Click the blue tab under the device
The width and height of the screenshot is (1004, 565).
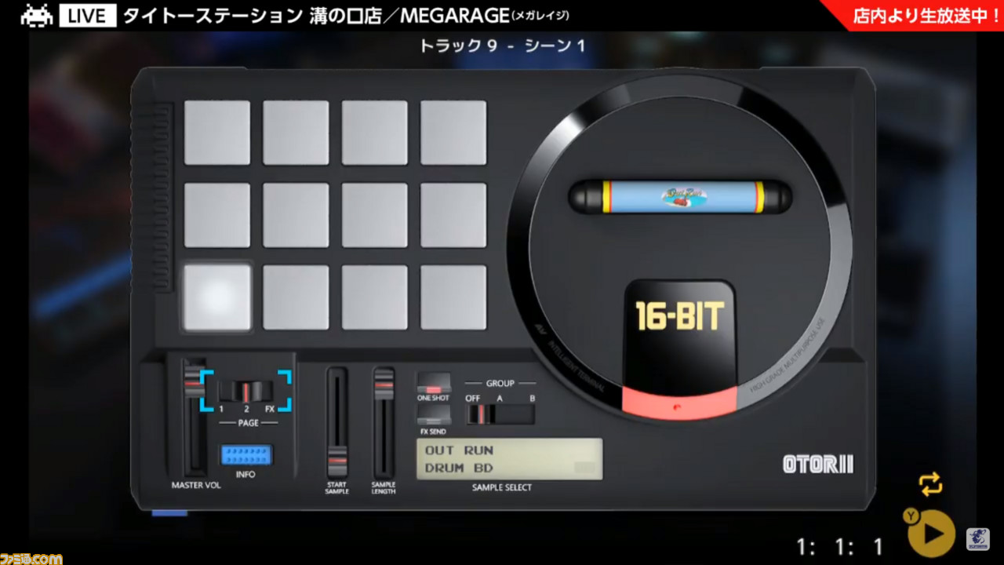[x=169, y=512]
